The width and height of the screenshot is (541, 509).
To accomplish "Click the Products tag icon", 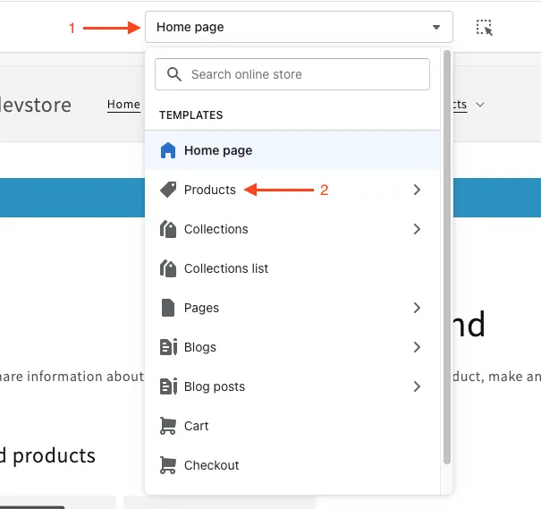I will coord(168,190).
